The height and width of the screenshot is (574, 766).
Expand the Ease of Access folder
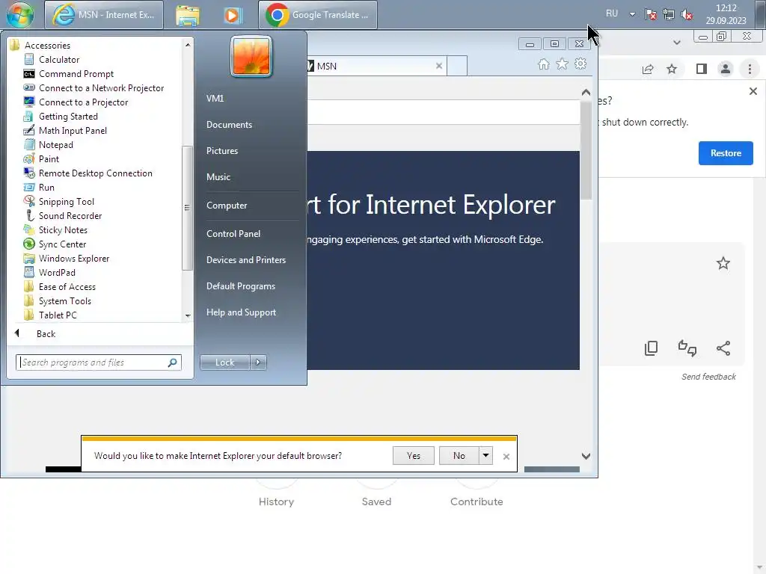coord(67,286)
